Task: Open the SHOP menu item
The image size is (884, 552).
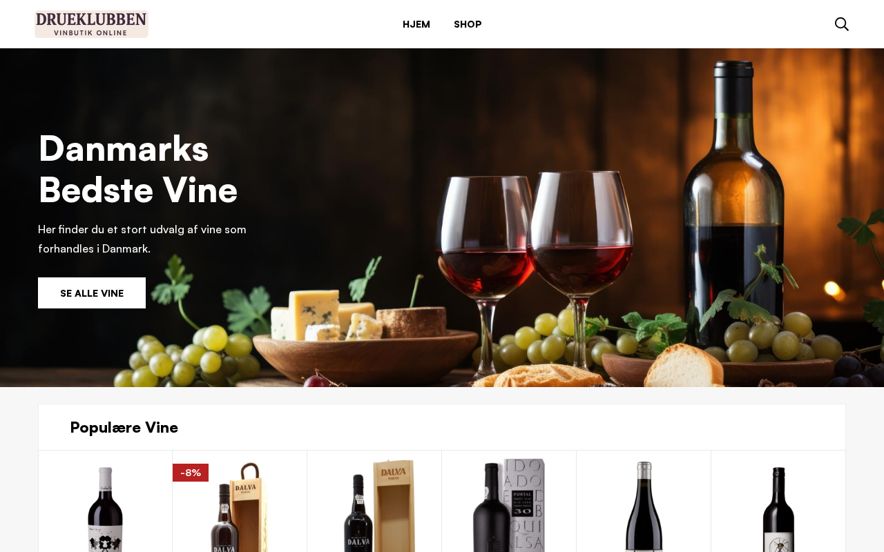Action: tap(468, 24)
